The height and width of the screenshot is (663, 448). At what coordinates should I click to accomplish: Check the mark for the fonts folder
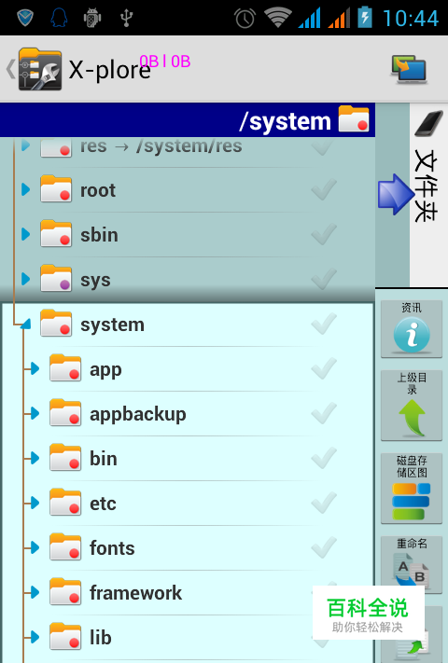[x=324, y=547]
